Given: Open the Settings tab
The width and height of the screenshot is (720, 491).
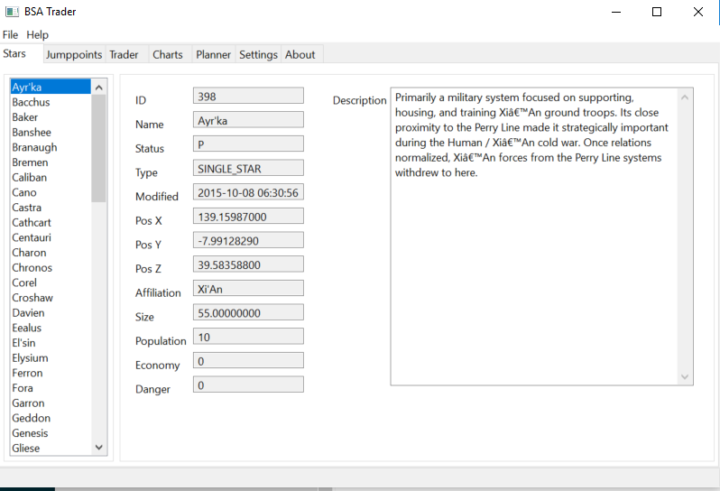Looking at the screenshot, I should tap(258, 55).
